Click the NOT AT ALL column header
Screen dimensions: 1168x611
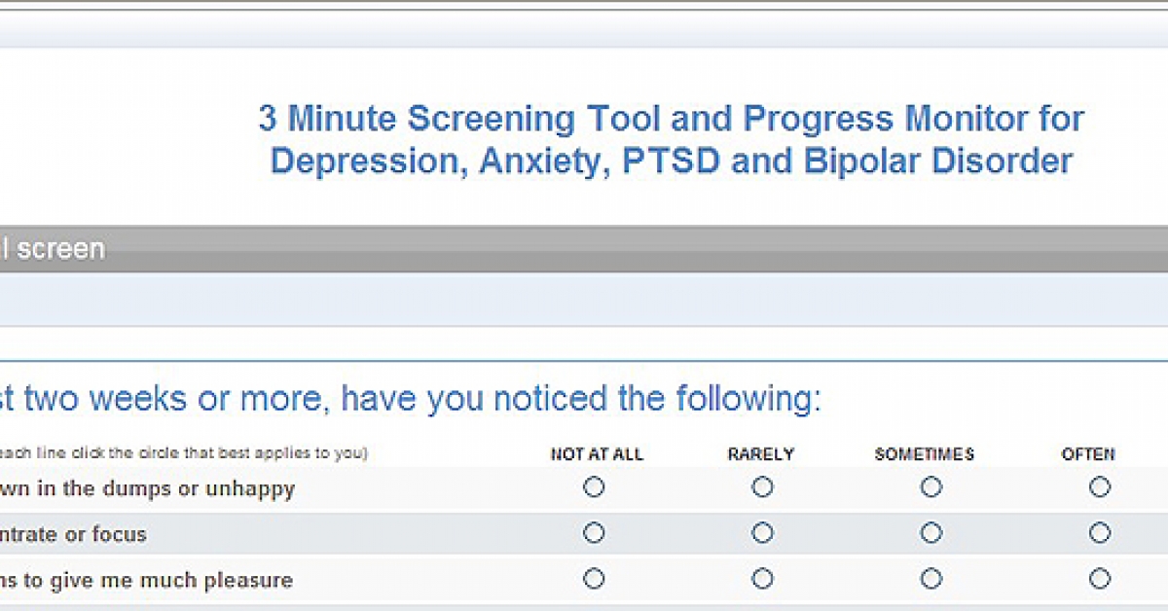point(597,453)
